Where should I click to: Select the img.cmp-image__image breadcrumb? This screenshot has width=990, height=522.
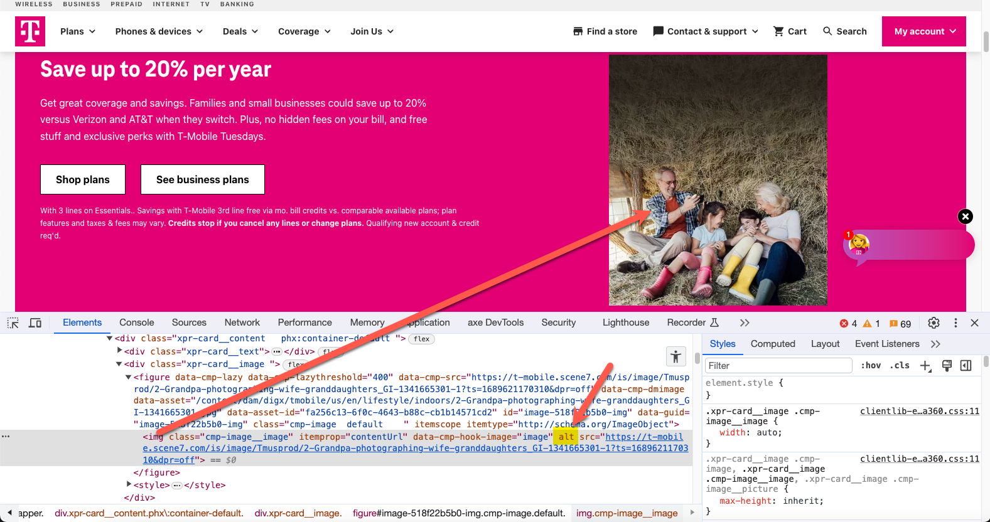(627, 513)
